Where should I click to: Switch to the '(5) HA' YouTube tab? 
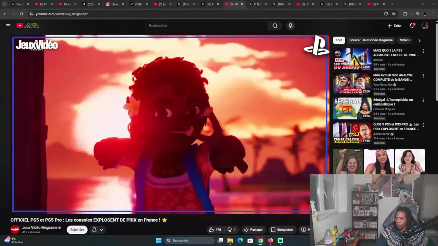click(x=305, y=4)
